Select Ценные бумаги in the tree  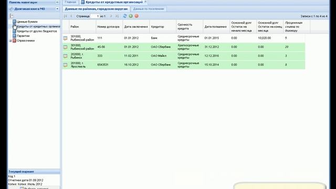pos(27,22)
